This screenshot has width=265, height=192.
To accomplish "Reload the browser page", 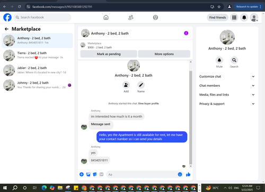I will 20,7.
